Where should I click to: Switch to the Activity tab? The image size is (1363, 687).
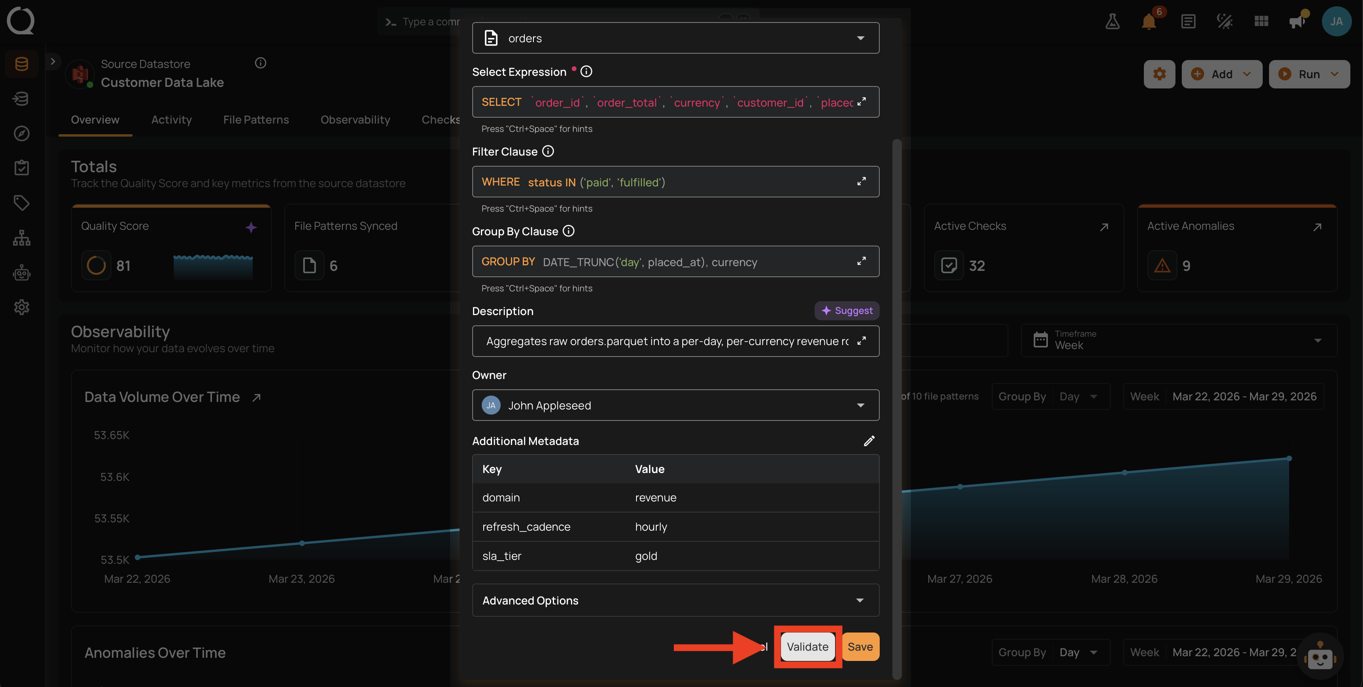pyautogui.click(x=171, y=120)
